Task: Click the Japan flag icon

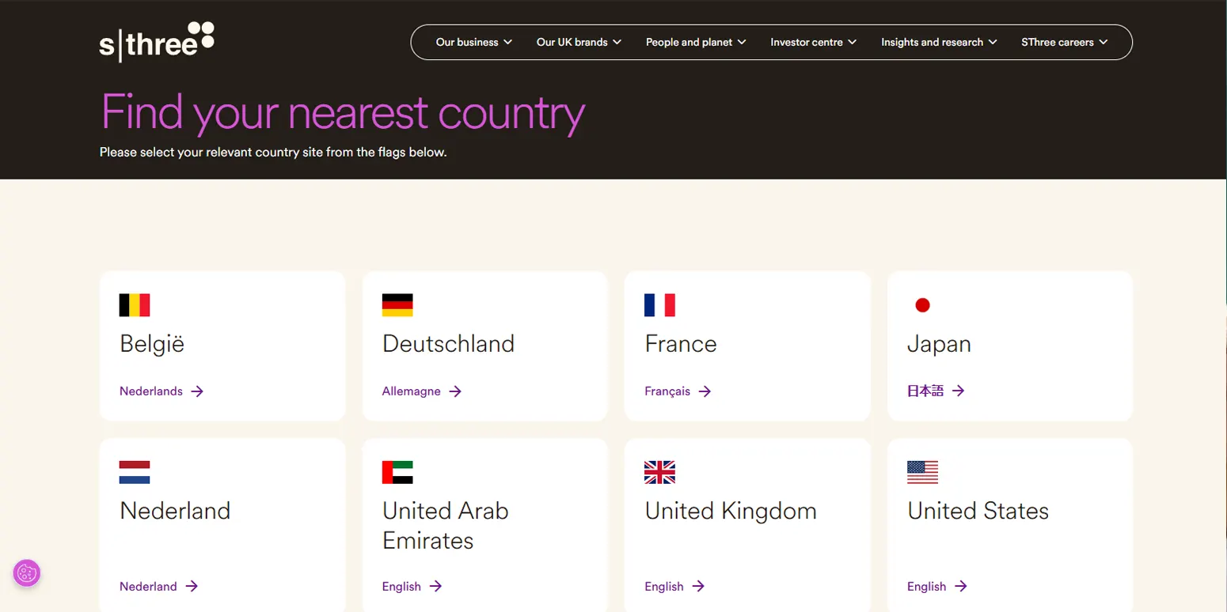Action: pos(922,305)
